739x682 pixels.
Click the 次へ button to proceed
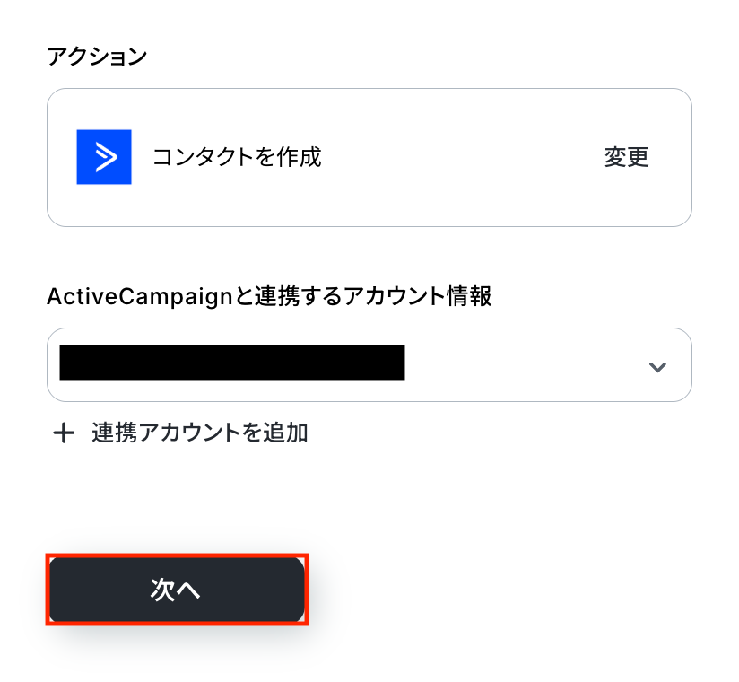pos(177,590)
